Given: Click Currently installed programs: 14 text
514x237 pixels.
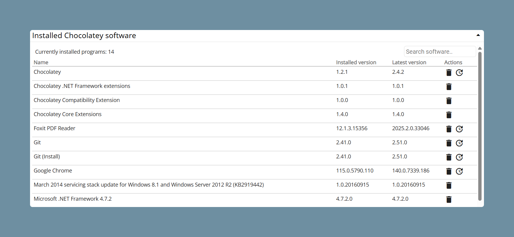Looking at the screenshot, I should 75,52.
